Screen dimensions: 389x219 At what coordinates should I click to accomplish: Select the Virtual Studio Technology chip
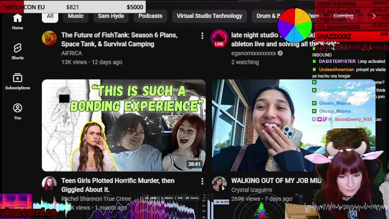pyautogui.click(x=209, y=16)
